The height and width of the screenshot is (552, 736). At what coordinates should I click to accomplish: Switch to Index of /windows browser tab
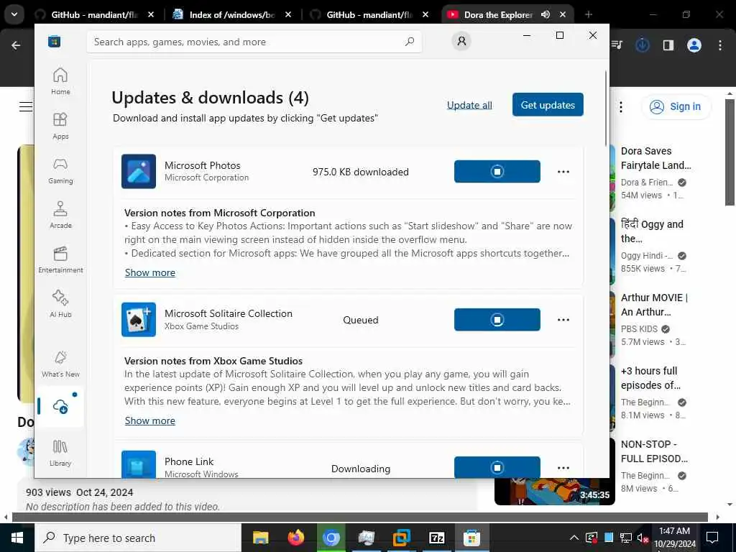232,14
